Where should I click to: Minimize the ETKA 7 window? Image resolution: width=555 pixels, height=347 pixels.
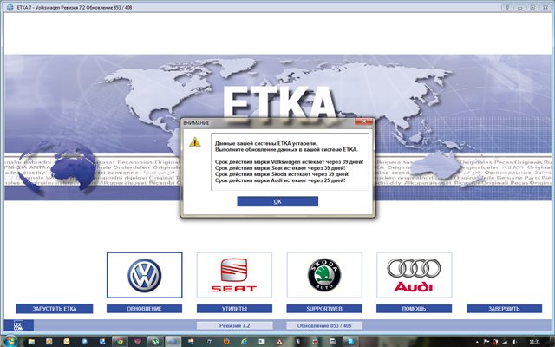[x=520, y=7]
